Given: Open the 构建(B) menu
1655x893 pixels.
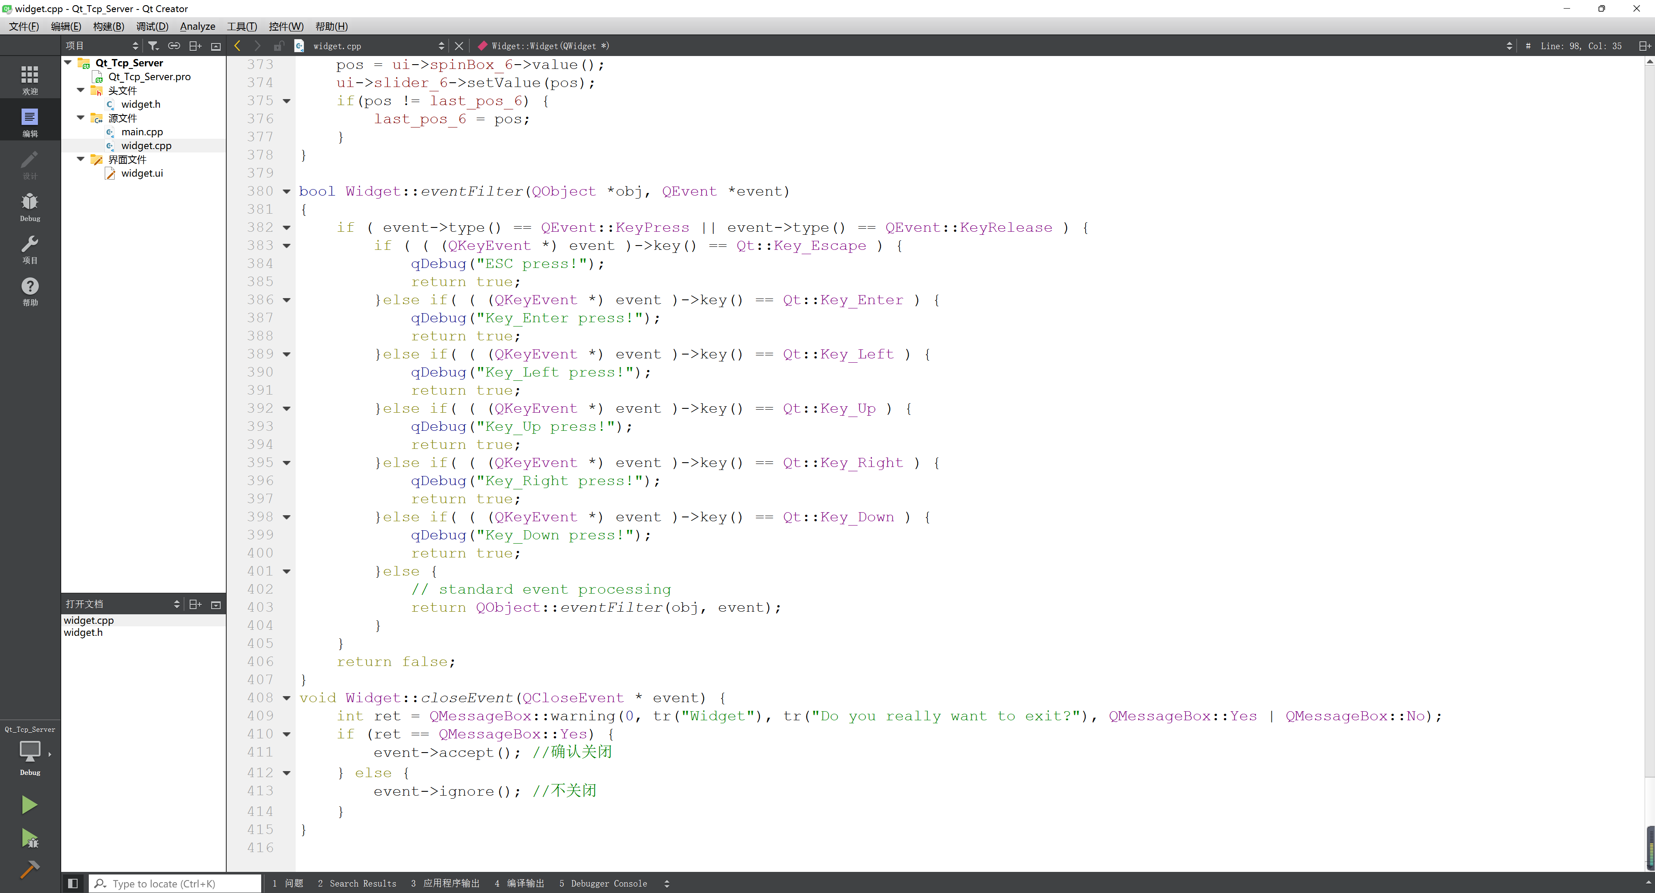Looking at the screenshot, I should [x=108, y=26].
